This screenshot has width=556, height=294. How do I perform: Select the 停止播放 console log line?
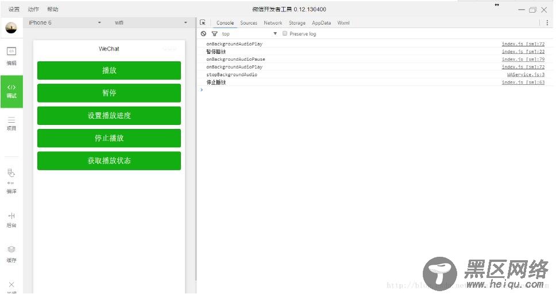[216, 82]
